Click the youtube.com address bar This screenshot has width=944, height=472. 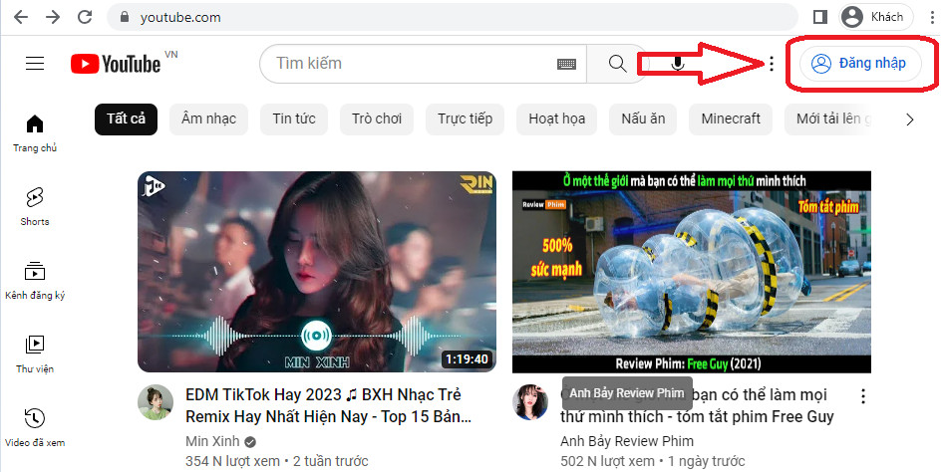pyautogui.click(x=452, y=18)
